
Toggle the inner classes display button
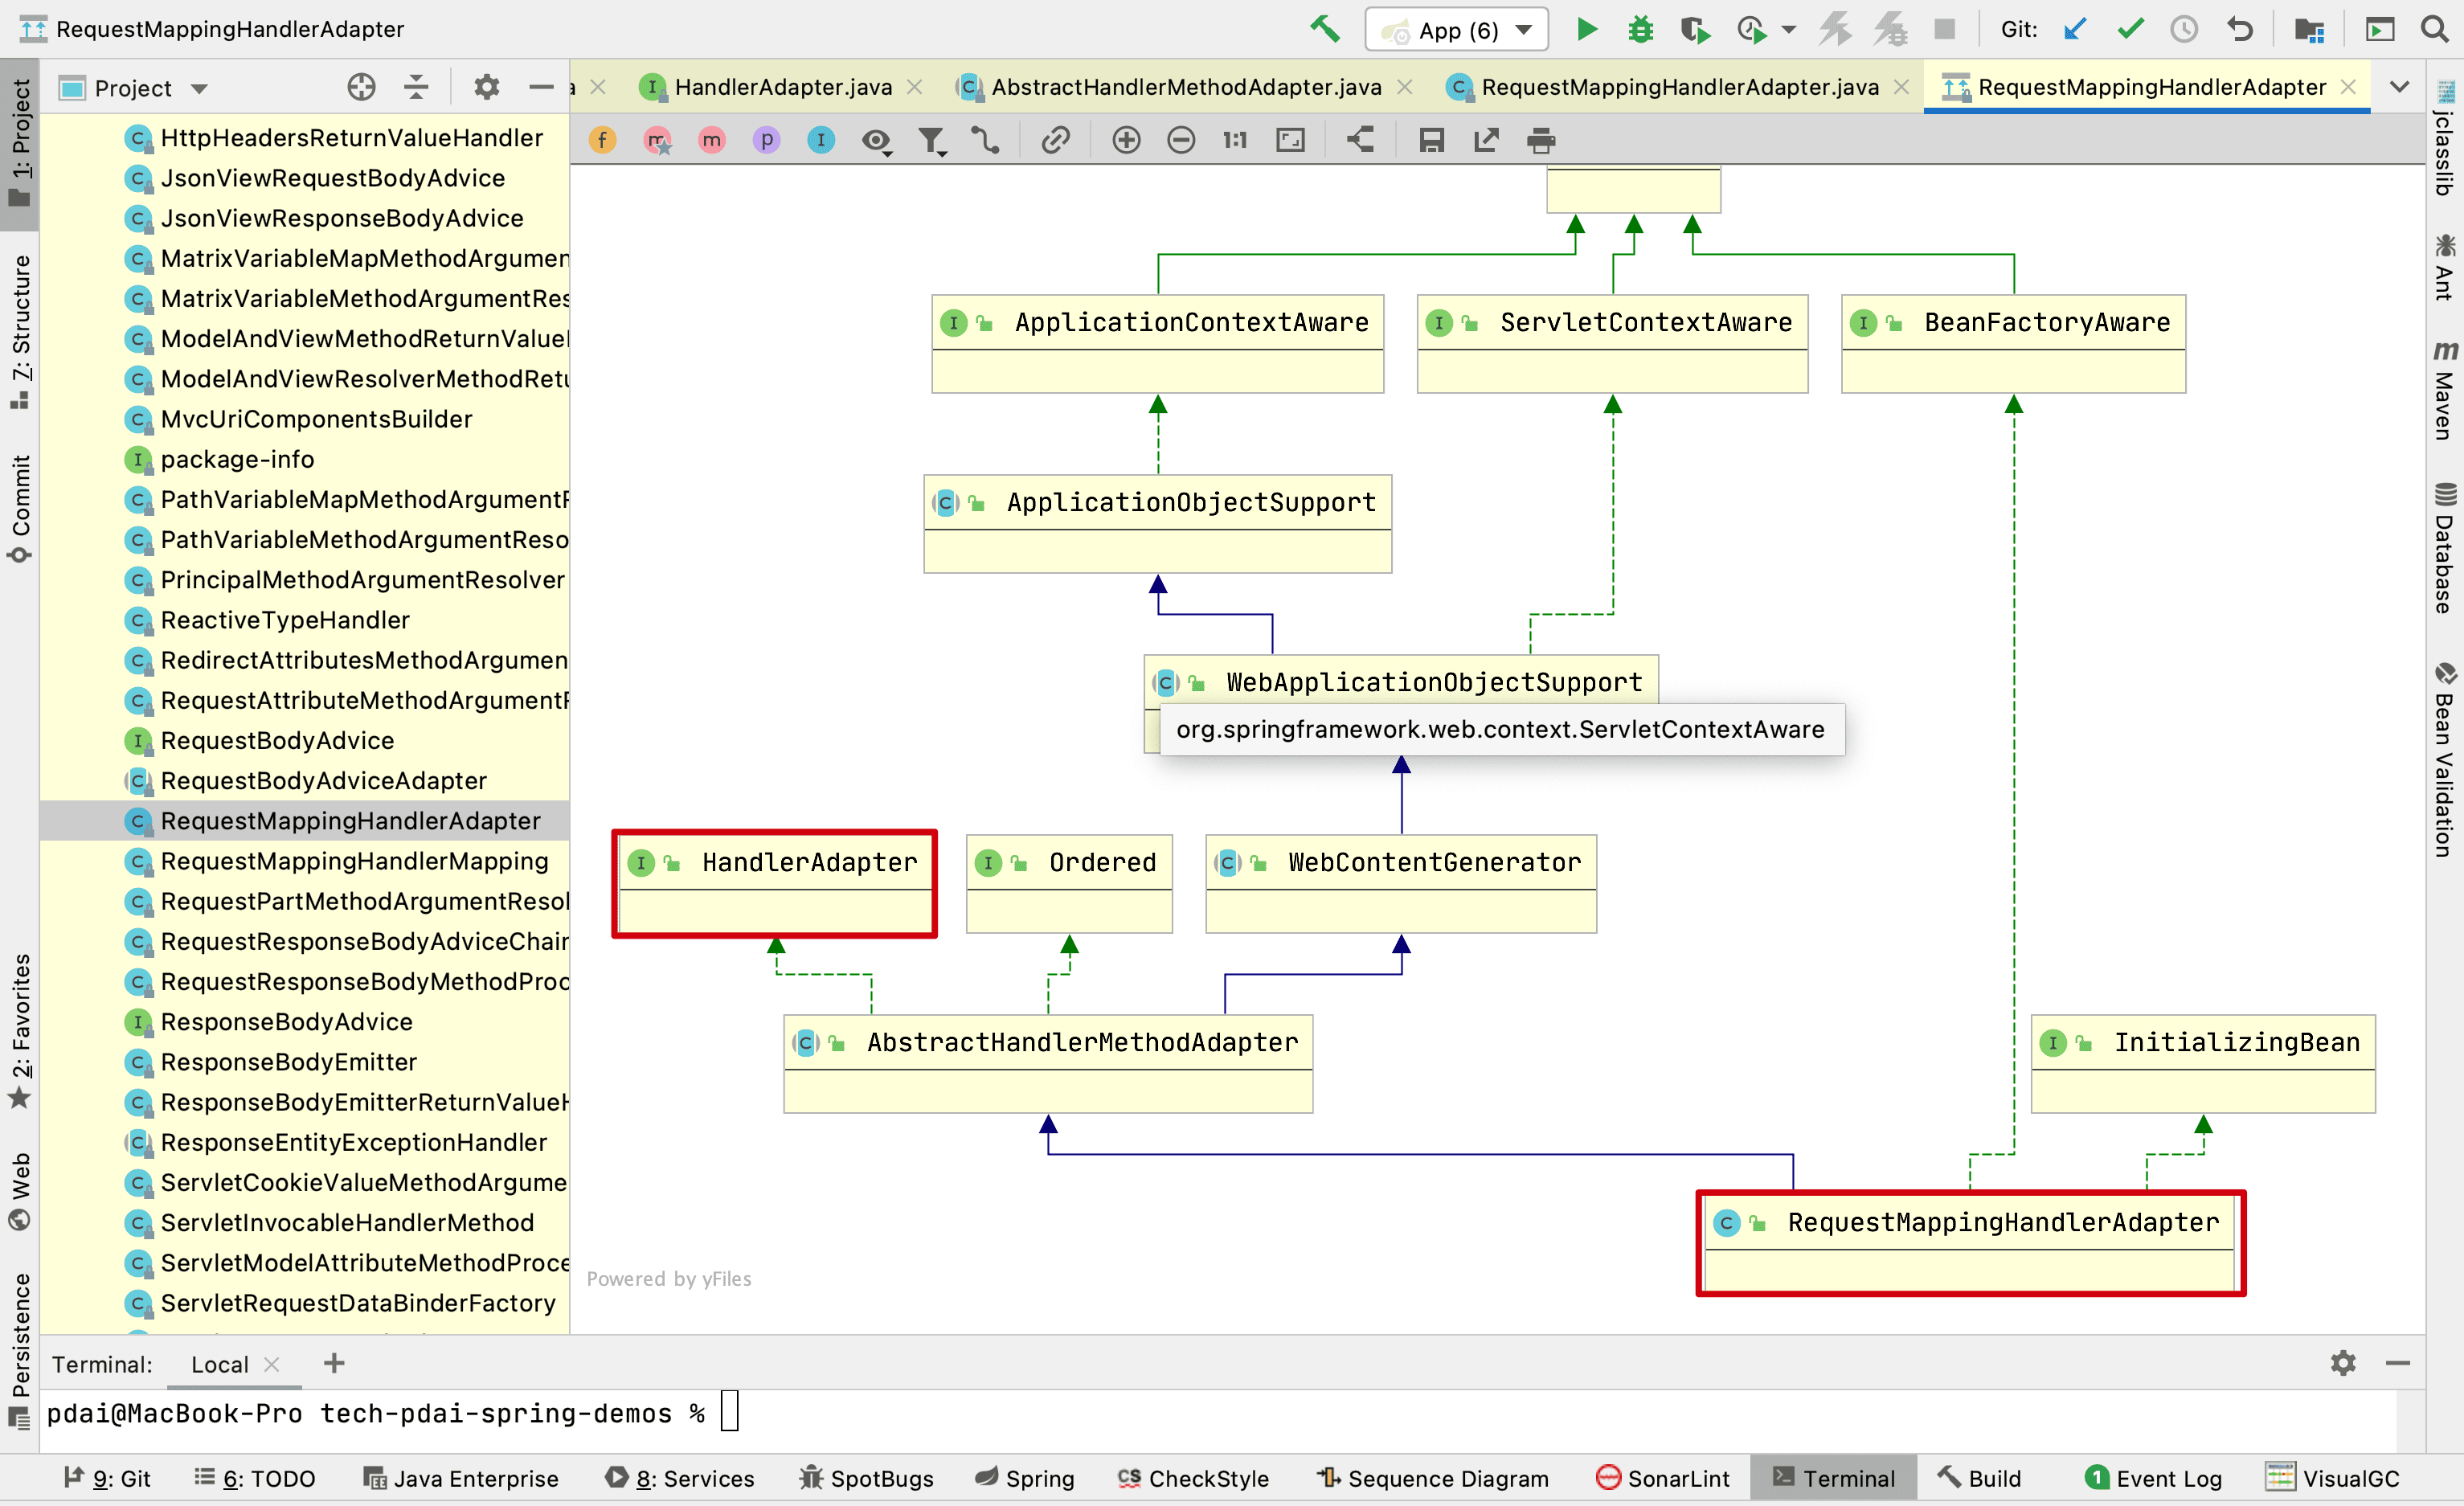(820, 141)
